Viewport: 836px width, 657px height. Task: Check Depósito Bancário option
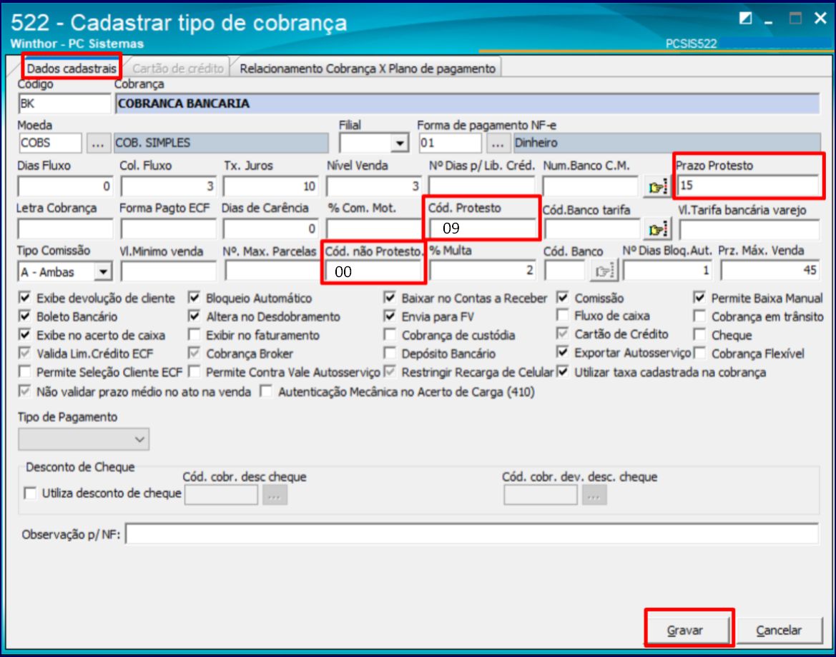390,353
